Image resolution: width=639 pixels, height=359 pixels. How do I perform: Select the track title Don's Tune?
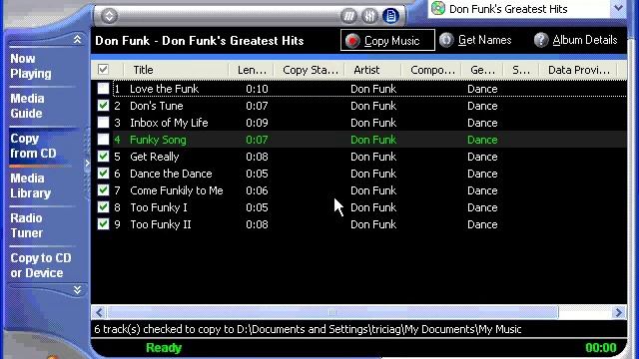(157, 106)
